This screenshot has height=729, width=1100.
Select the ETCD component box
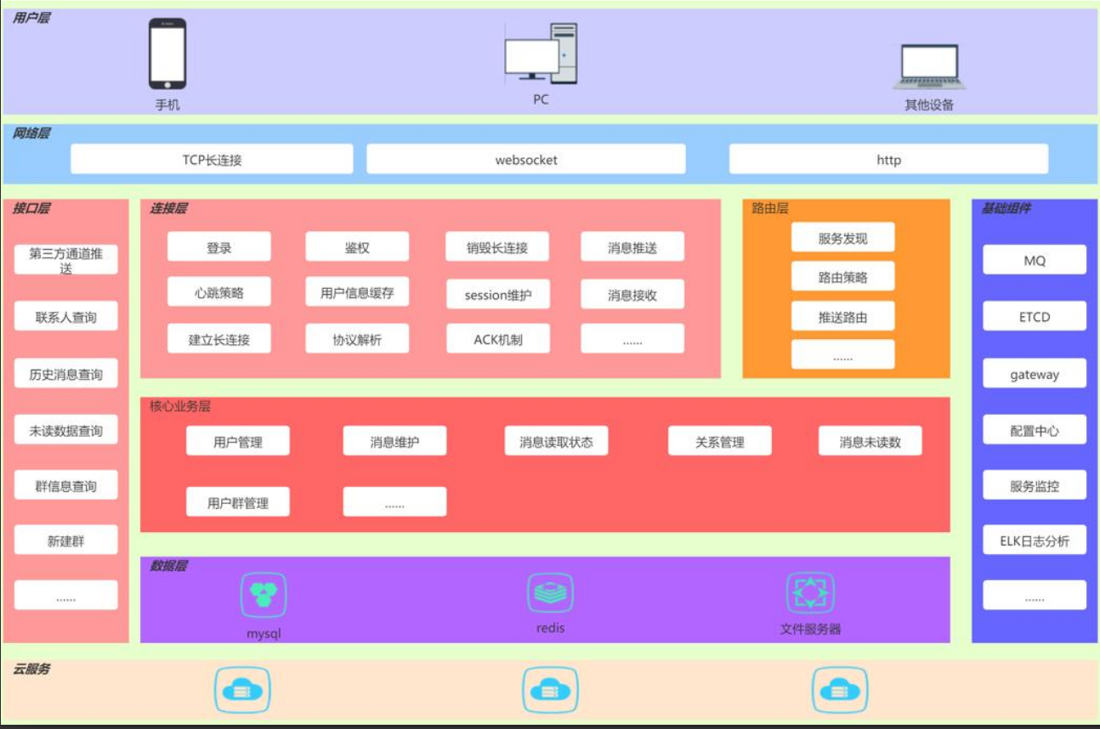1035,316
